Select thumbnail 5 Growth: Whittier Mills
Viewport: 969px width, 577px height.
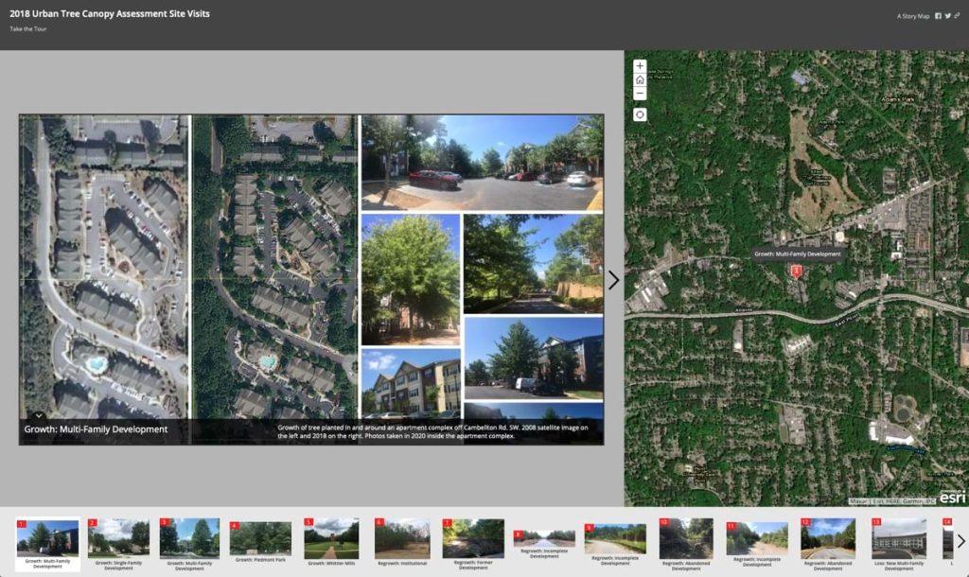[x=331, y=542]
